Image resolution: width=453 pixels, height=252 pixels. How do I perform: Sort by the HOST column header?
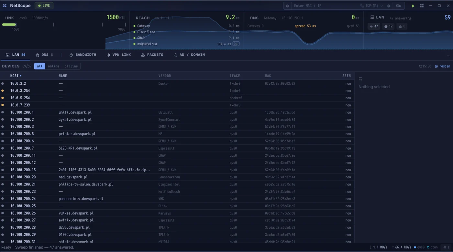coord(16,76)
